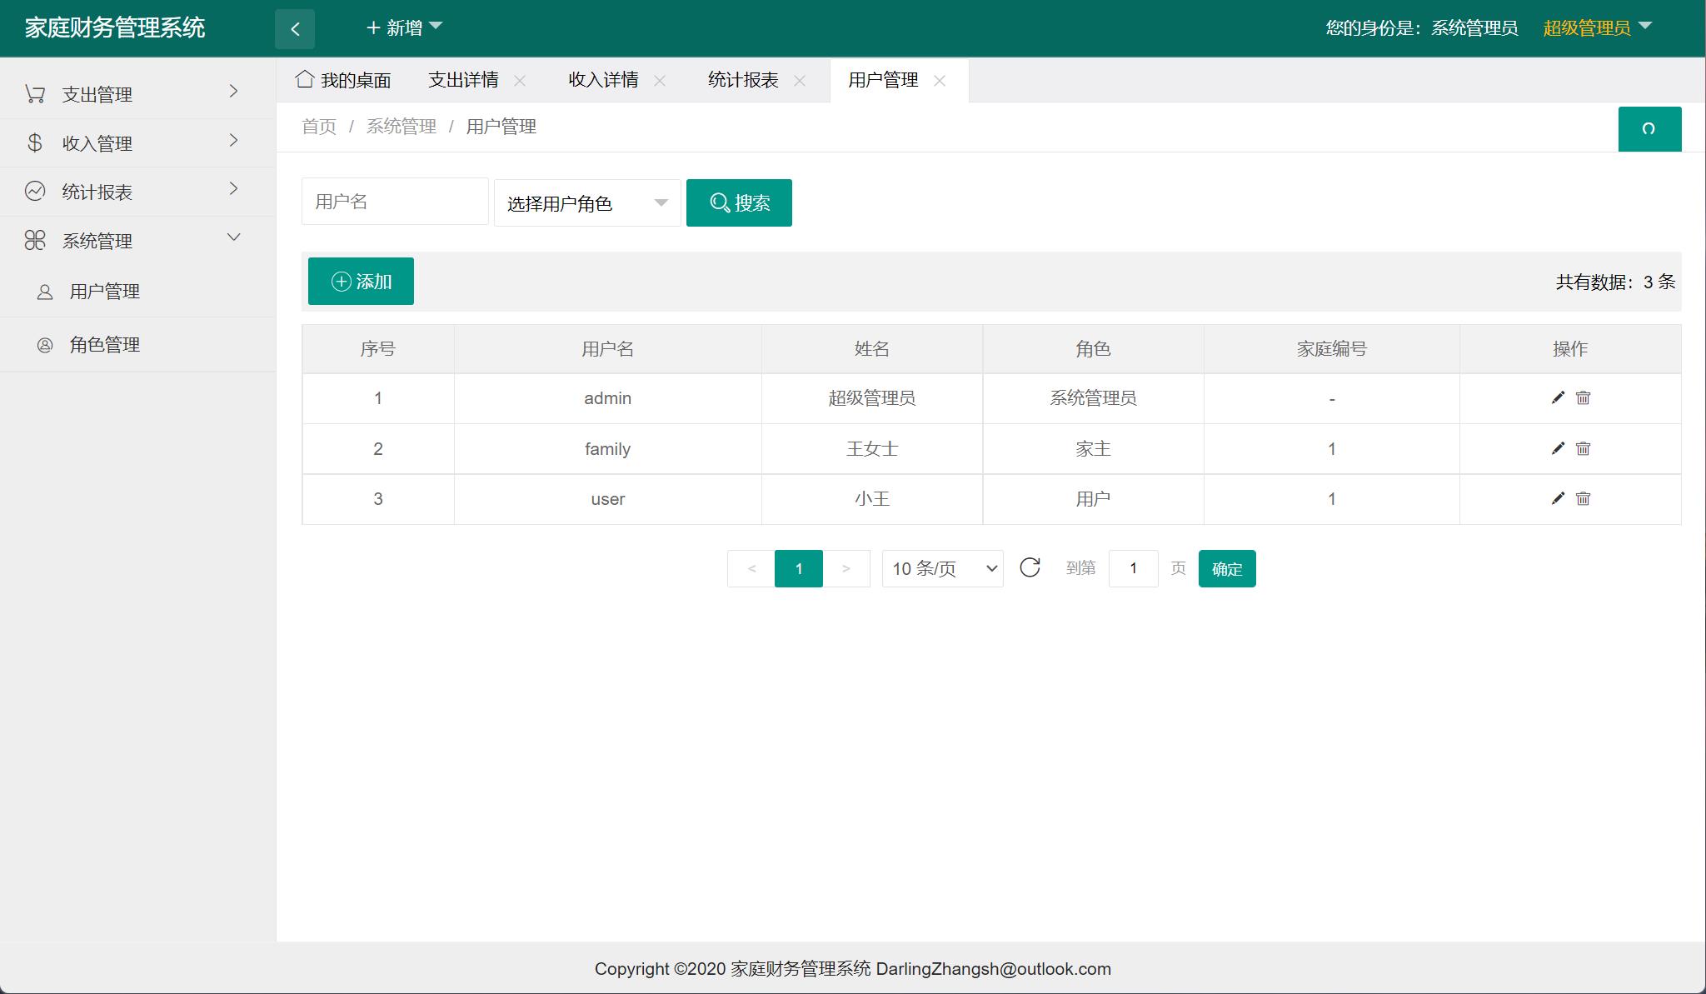
Task: Close the 支出详情 tab
Action: point(521,81)
